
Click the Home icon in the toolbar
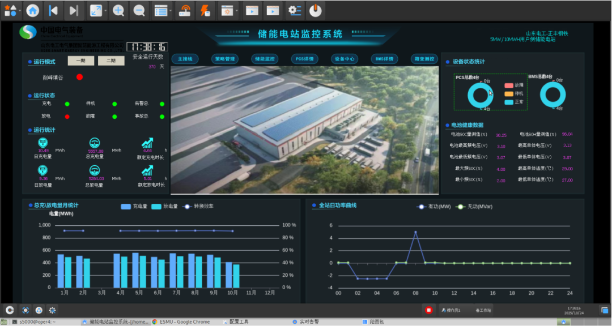click(32, 10)
